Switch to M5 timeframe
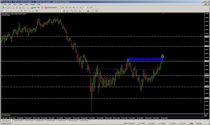Screen dimensions: 210x125 [67, 8]
